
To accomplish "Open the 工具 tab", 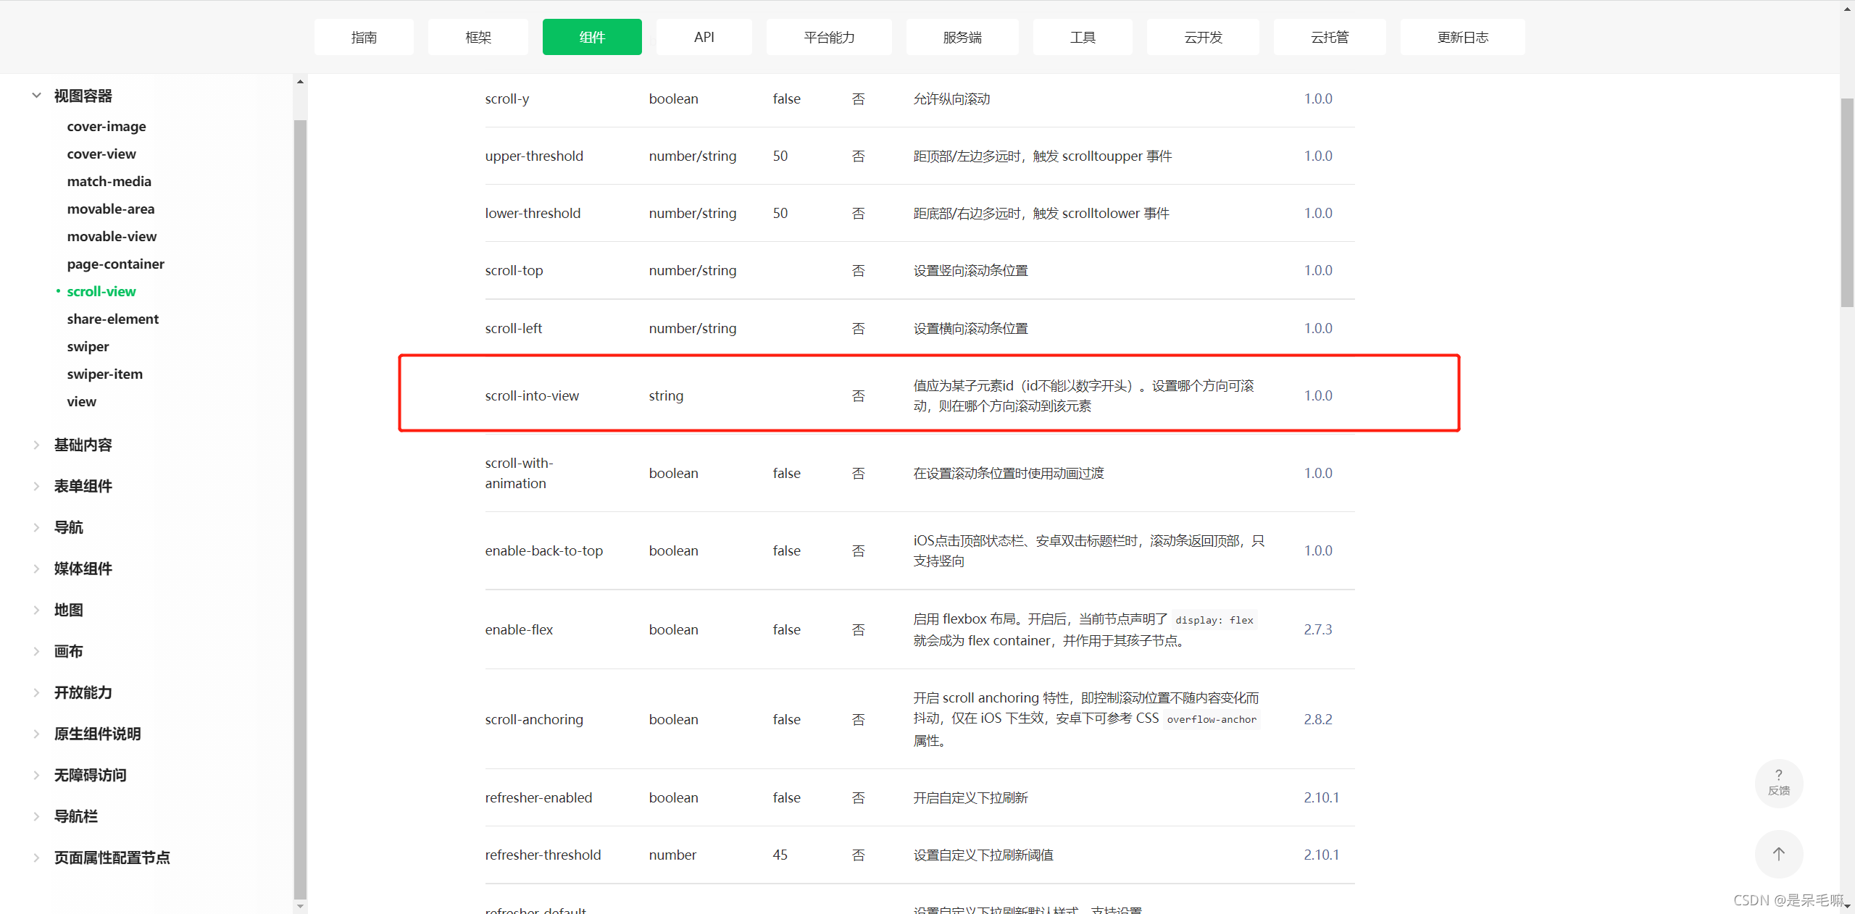I will click(x=1083, y=37).
